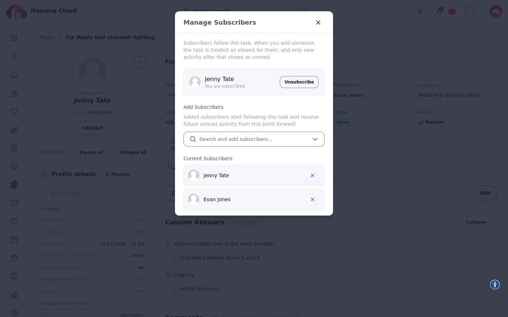Focus the search and add subscribers field
Screen dimensions: 508x317
click(x=254, y=139)
